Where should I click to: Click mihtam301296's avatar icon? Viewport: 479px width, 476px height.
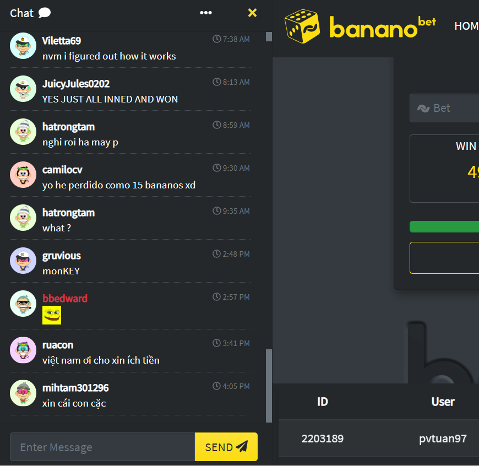click(x=23, y=393)
